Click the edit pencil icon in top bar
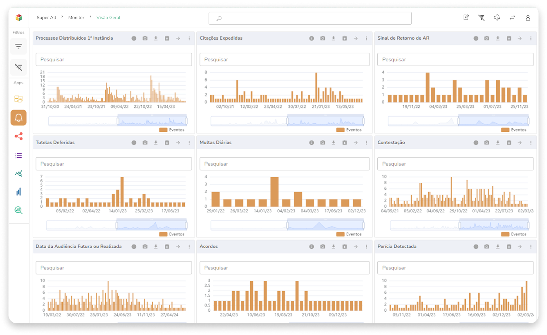This screenshot has width=547, height=335. pyautogui.click(x=466, y=17)
